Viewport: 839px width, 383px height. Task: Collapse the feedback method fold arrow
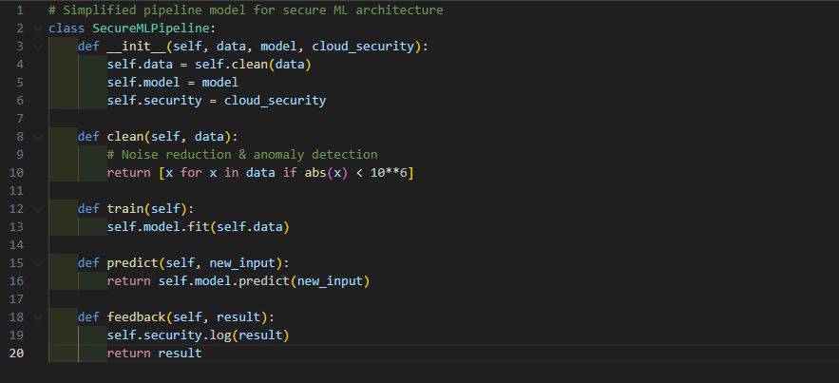tap(38, 316)
